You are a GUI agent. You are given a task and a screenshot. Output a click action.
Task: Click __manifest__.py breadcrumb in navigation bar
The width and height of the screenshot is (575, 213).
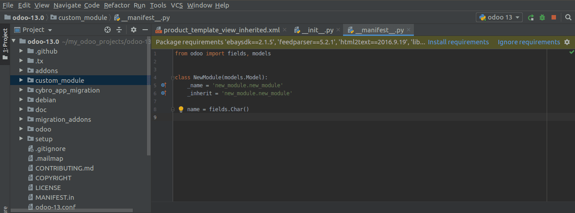[142, 18]
